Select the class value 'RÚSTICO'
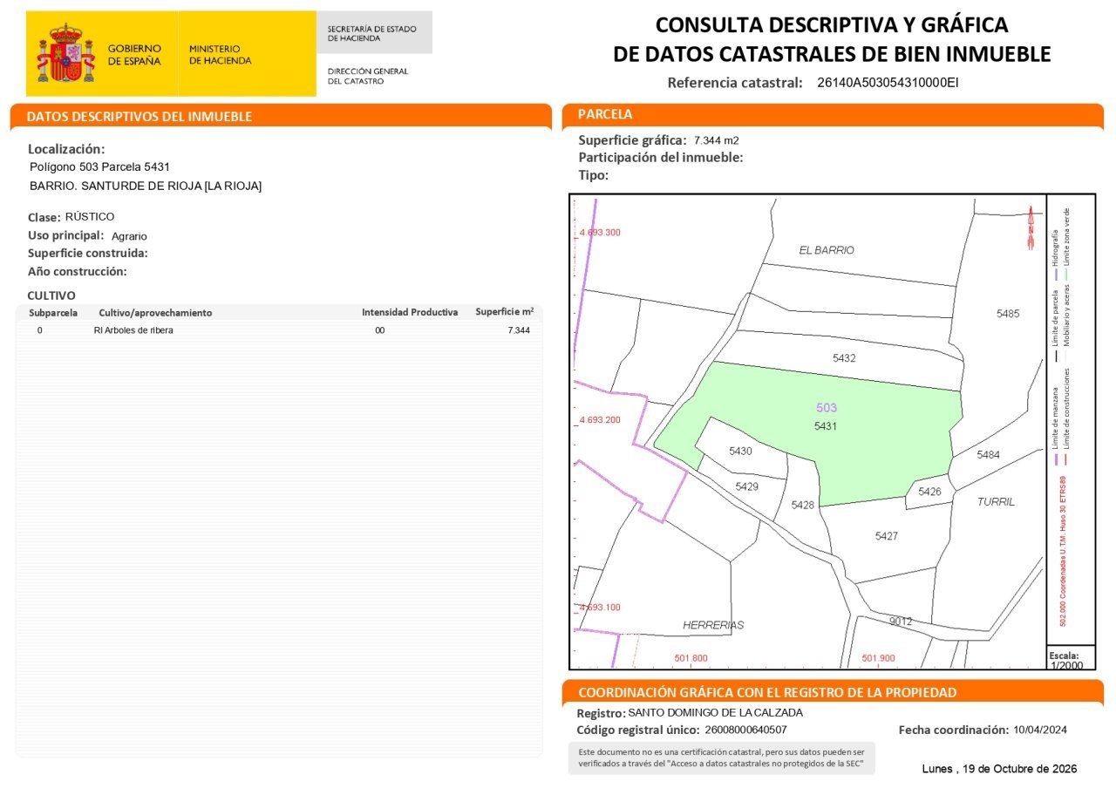This screenshot has height=788, width=1116. point(90,216)
